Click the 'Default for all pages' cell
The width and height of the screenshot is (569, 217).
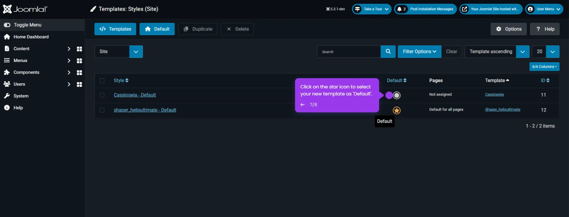click(446, 110)
